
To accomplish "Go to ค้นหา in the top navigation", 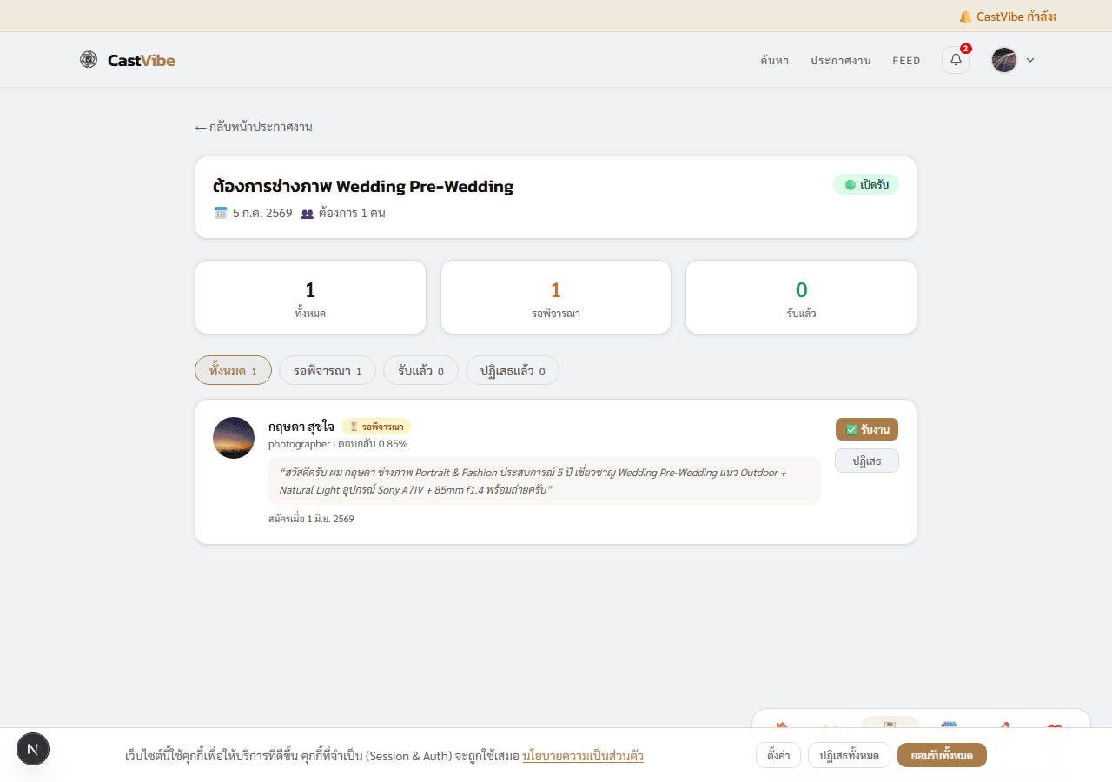I will click(x=774, y=61).
